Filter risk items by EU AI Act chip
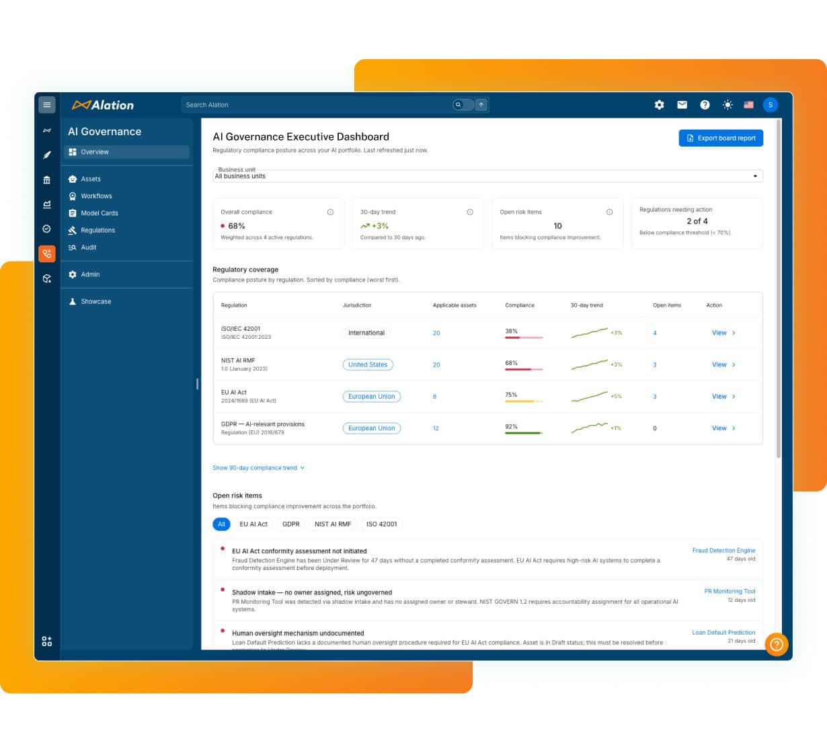Screen dimensions: 827x753 tap(253, 524)
